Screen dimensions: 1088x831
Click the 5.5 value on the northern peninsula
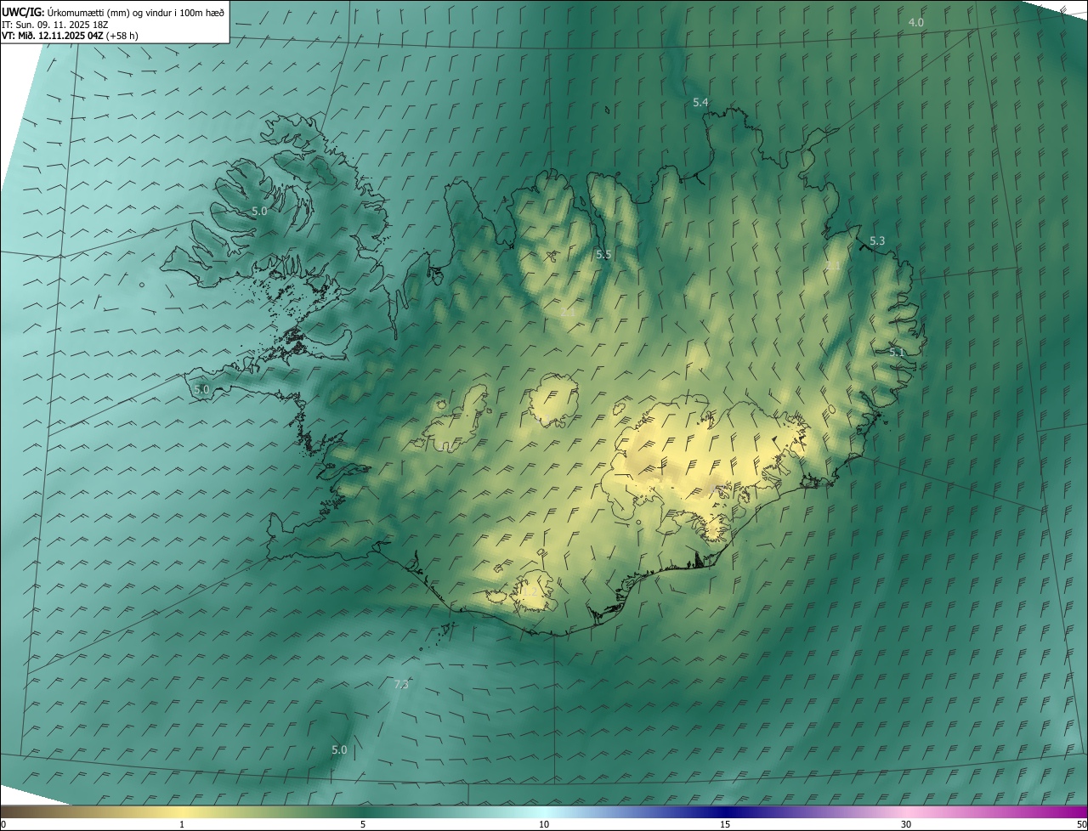point(603,254)
